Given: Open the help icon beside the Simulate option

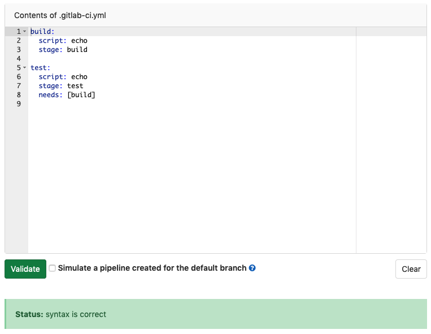Looking at the screenshot, I should coord(252,268).
